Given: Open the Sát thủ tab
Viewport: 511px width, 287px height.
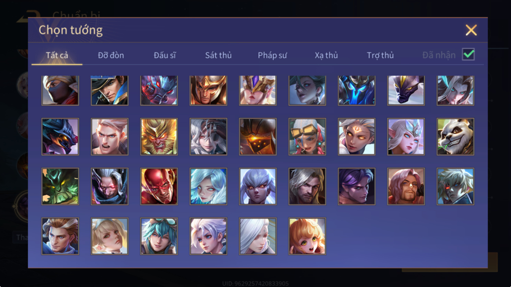Looking at the screenshot, I should (218, 55).
